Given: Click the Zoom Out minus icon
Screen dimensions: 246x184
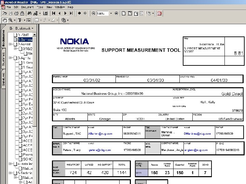Looking at the screenshot, I should (93, 13).
